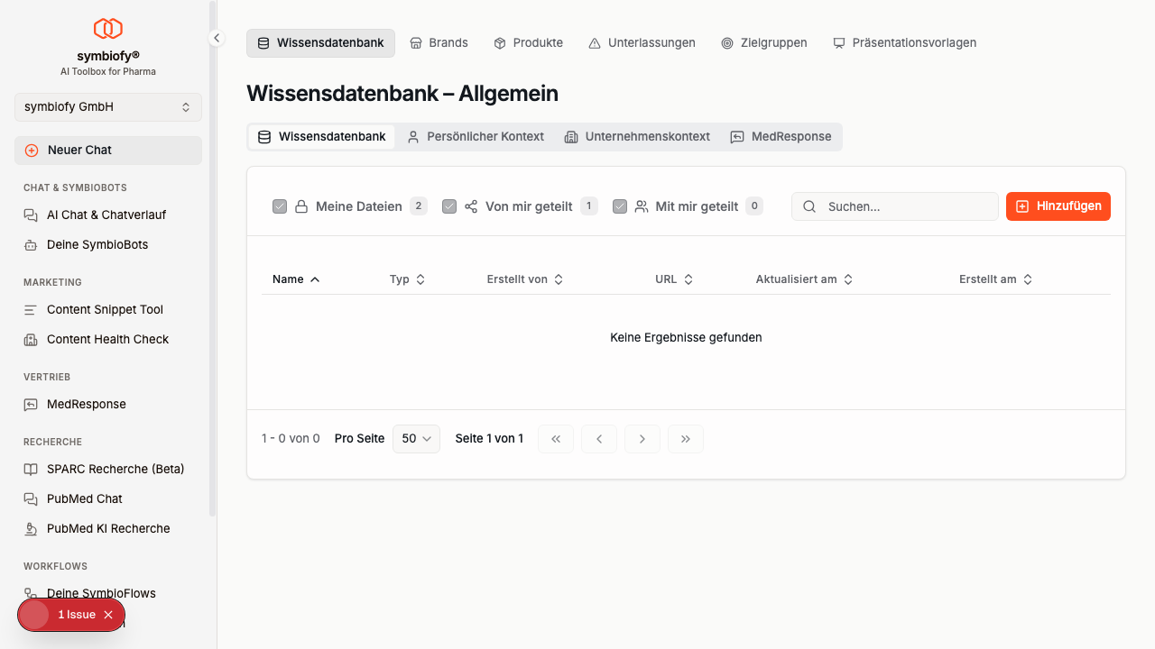
Task: Open Content Snippet Tool link
Action: (x=105, y=310)
